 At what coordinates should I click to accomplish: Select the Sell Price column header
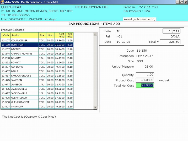coord(69,35)
